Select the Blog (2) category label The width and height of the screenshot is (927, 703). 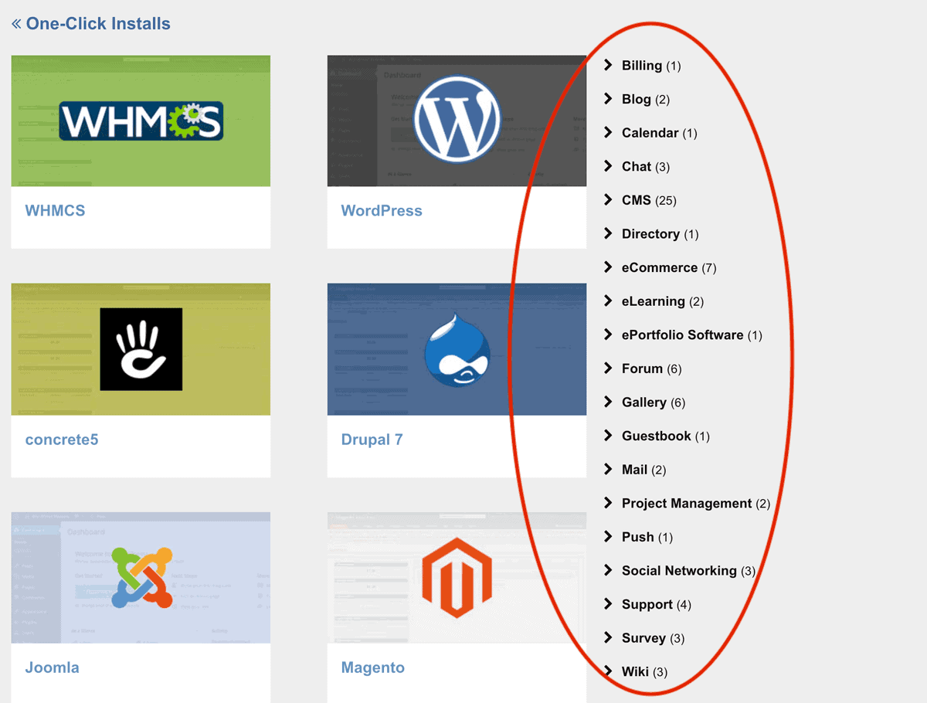pos(646,100)
